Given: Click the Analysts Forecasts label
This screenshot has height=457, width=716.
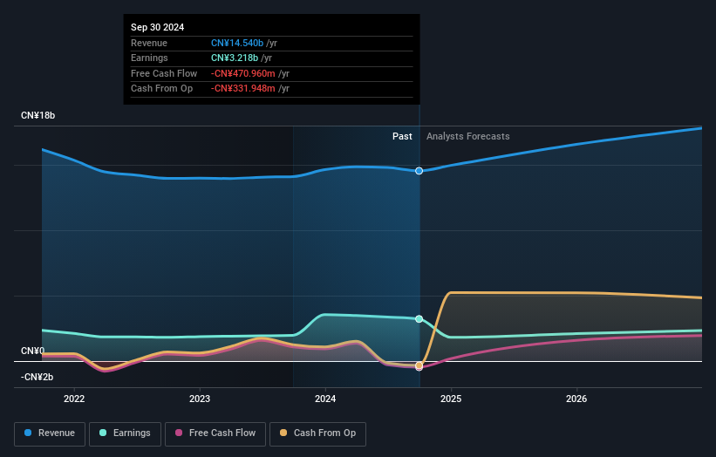Looking at the screenshot, I should [x=468, y=136].
